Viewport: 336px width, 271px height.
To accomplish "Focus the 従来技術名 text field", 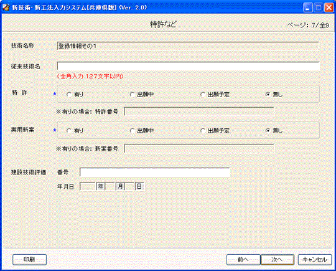I will 189,66.
